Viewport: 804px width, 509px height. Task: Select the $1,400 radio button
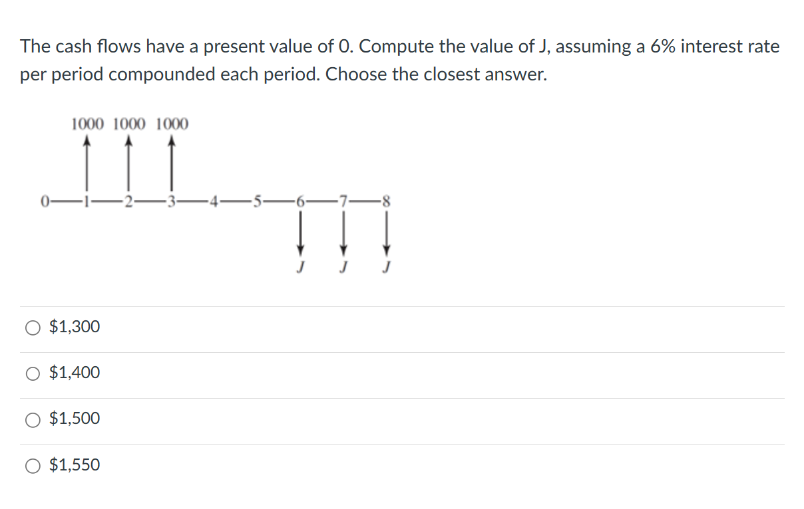pos(31,373)
